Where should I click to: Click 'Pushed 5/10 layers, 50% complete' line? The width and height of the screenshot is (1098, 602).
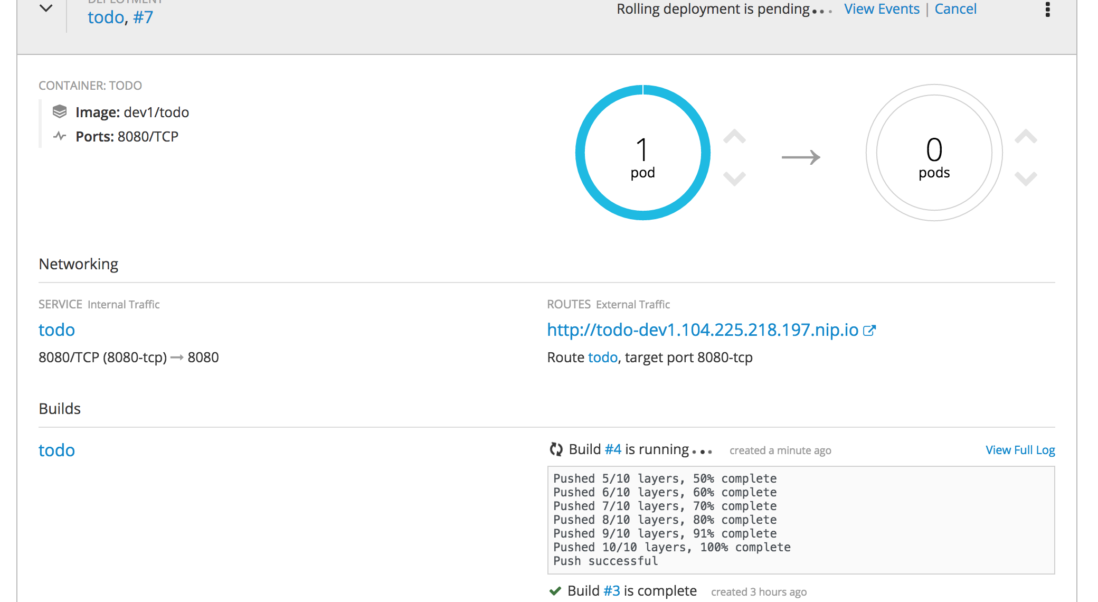pos(665,478)
